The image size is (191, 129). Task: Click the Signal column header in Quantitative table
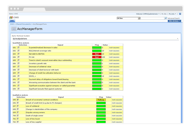pos(60,45)
